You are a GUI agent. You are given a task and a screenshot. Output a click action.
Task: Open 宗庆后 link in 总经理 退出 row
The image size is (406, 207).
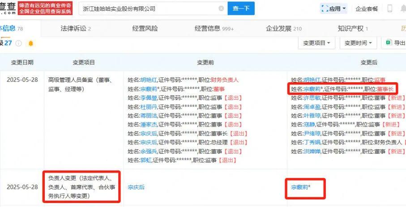[x=148, y=142]
